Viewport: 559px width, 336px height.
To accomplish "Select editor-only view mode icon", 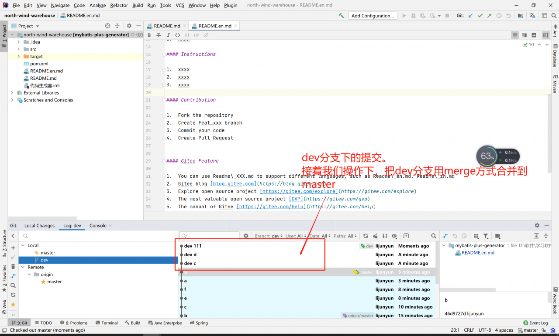I will (515, 35).
